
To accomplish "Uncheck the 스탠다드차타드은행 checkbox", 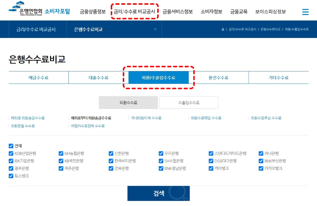I will click(211, 153).
